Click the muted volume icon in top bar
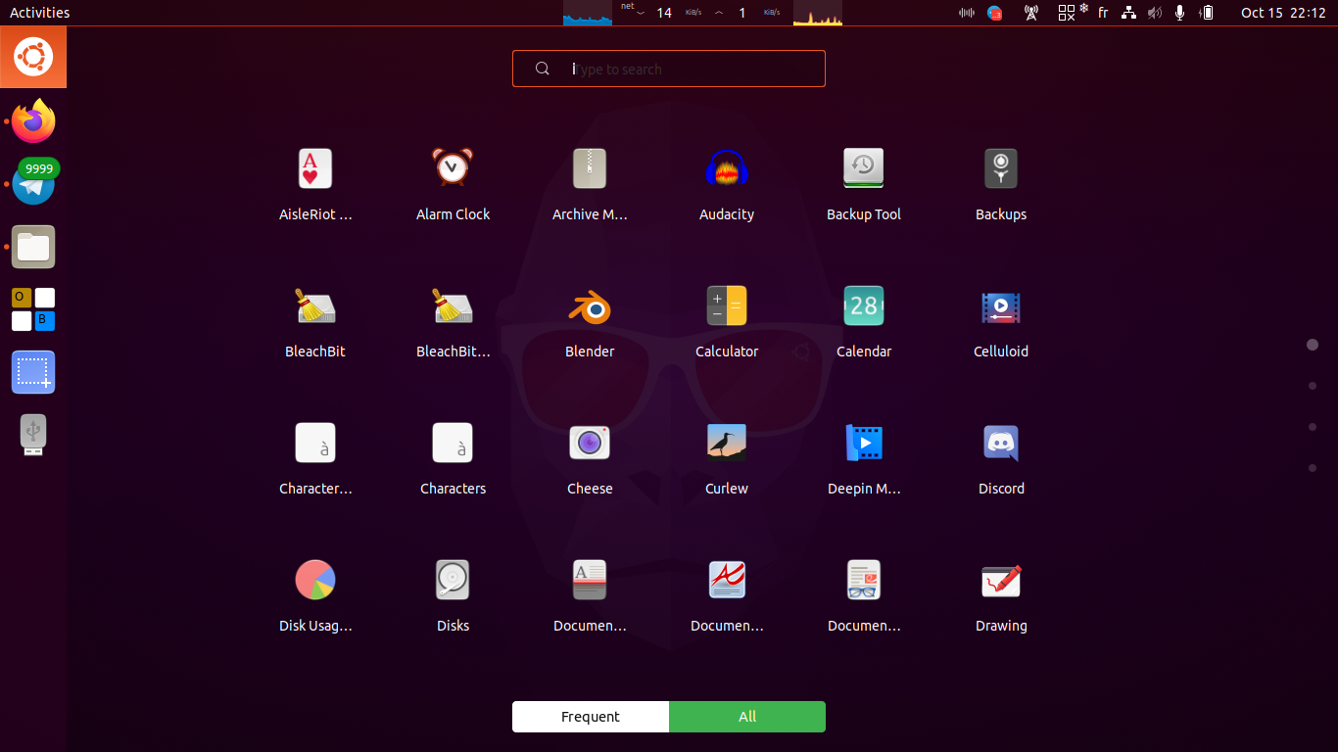This screenshot has width=1338, height=752. (x=1155, y=13)
